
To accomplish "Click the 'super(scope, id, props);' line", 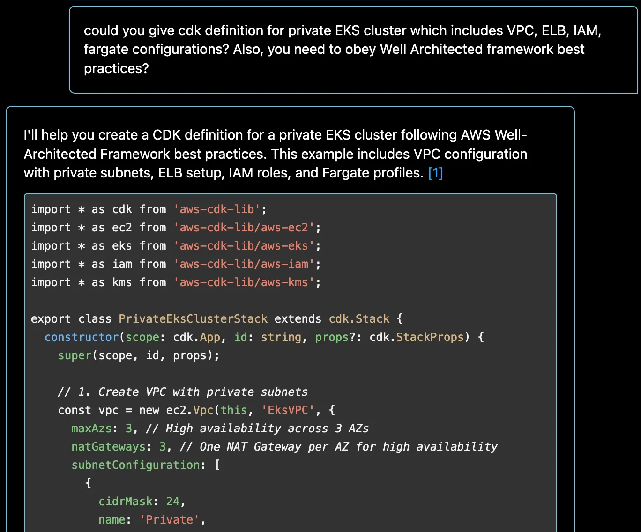I will [x=139, y=355].
